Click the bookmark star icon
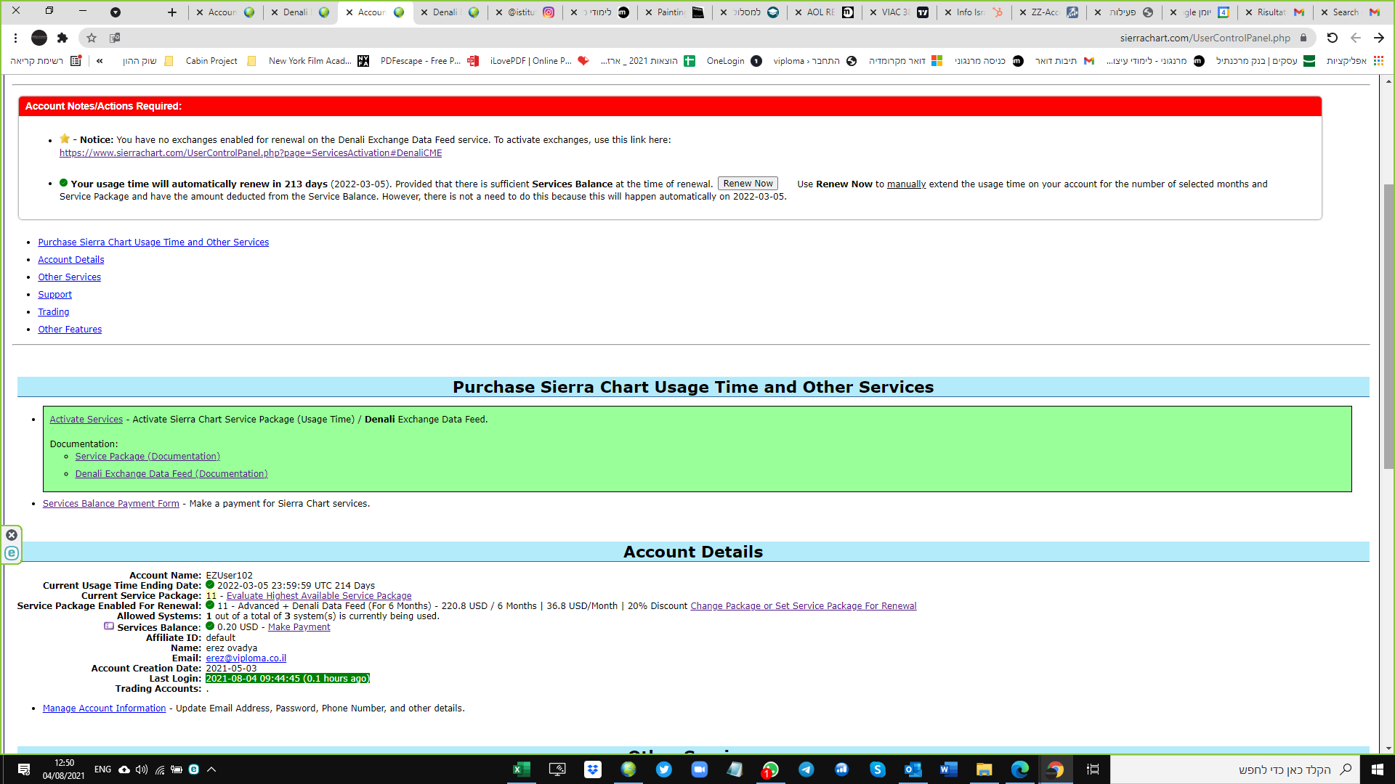 point(92,38)
